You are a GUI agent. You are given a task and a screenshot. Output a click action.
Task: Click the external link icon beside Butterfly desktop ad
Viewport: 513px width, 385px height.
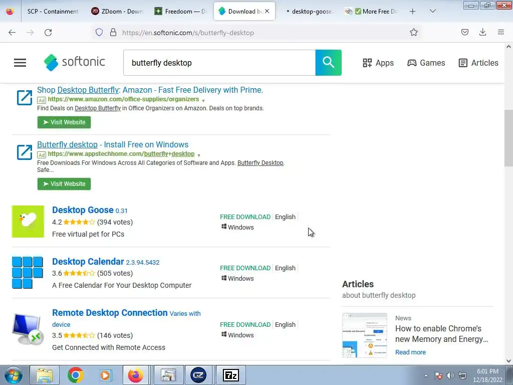pos(25,152)
